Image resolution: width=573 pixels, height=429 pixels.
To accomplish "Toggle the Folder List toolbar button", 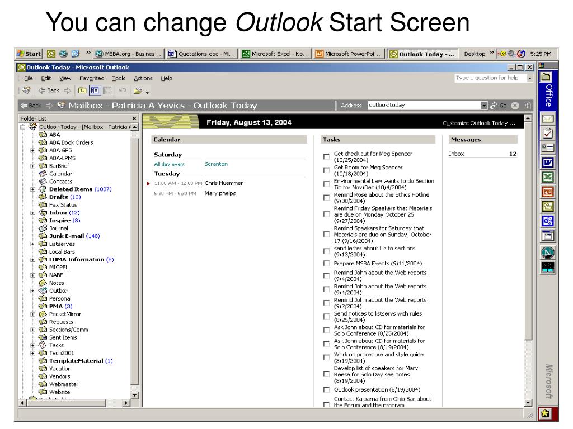I will 95,90.
